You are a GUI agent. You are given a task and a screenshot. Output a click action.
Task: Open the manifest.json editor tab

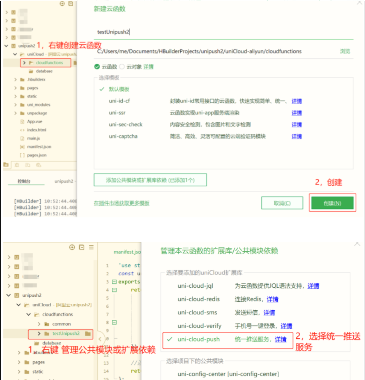pos(127,252)
